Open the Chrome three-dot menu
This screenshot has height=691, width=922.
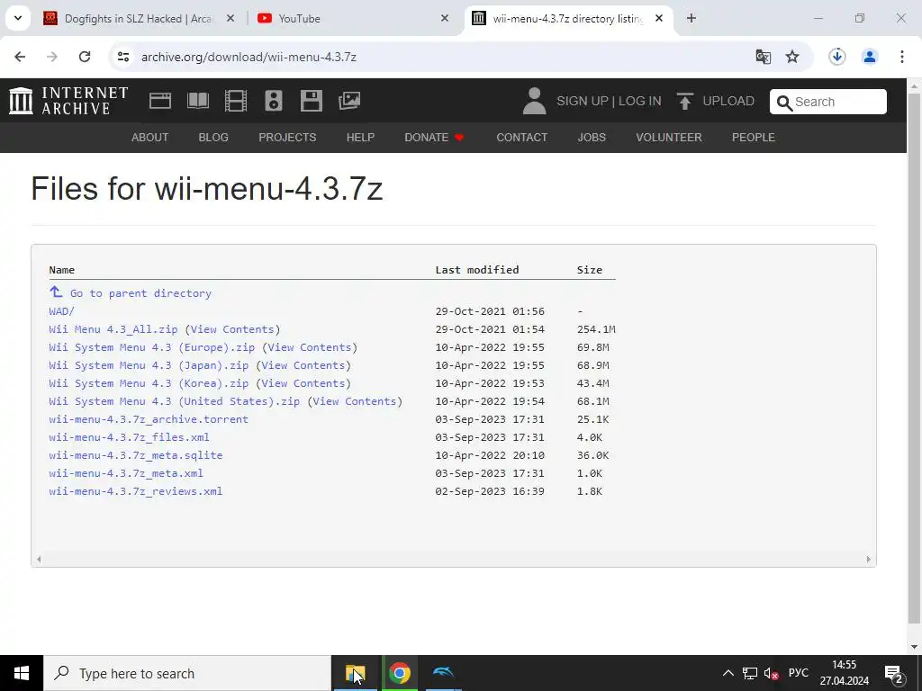pyautogui.click(x=902, y=57)
